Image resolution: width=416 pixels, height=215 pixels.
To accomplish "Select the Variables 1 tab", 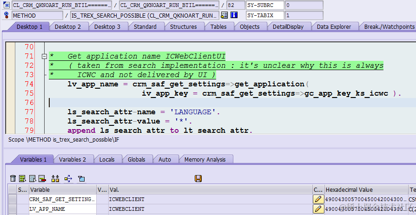I will point(33,159).
